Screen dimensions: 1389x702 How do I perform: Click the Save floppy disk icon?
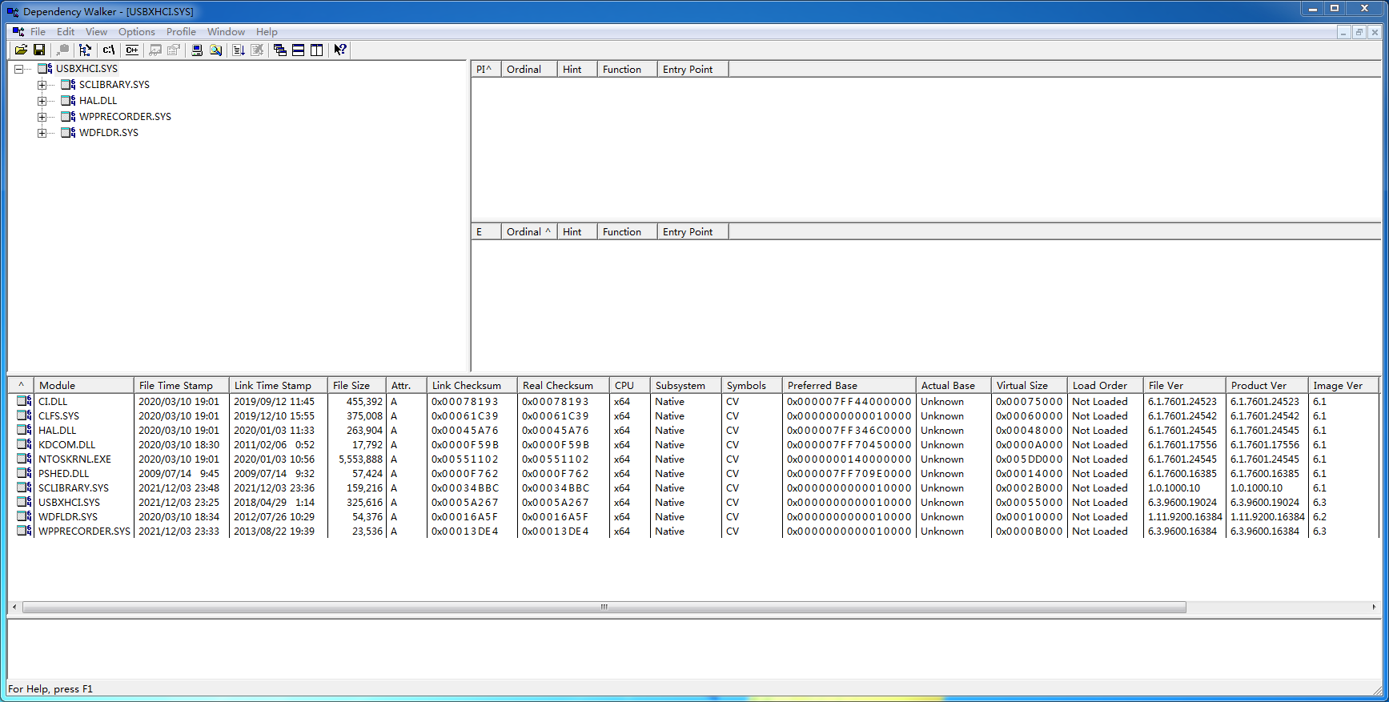coord(38,50)
